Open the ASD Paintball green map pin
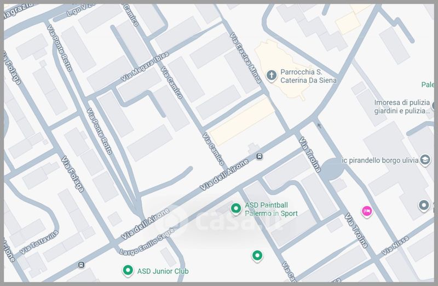Screen dimensions: 438x286 pos(235,208)
